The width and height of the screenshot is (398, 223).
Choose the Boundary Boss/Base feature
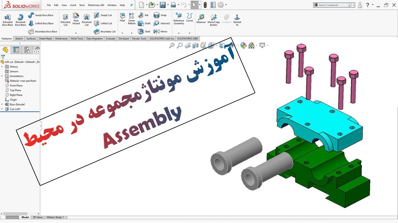coord(43,31)
